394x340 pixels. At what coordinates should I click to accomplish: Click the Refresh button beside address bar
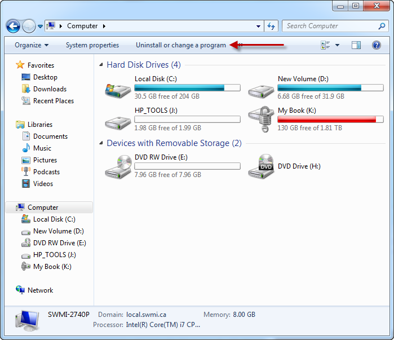(271, 26)
